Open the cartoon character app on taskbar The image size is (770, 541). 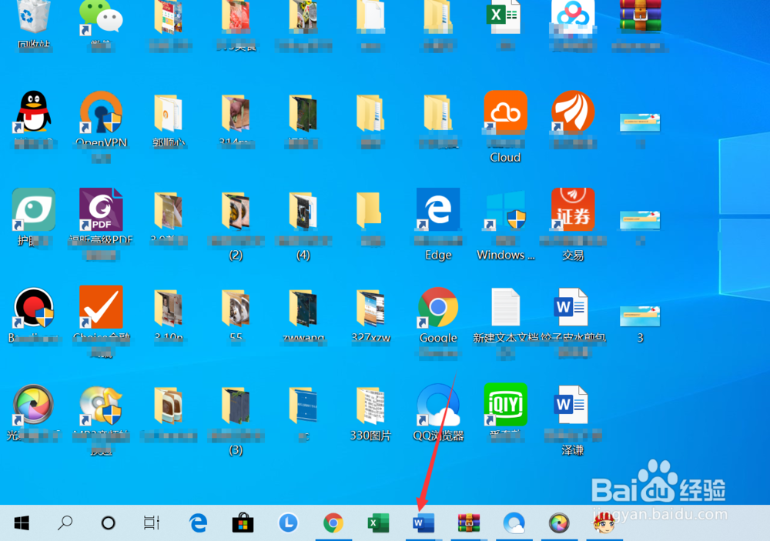pos(604,523)
